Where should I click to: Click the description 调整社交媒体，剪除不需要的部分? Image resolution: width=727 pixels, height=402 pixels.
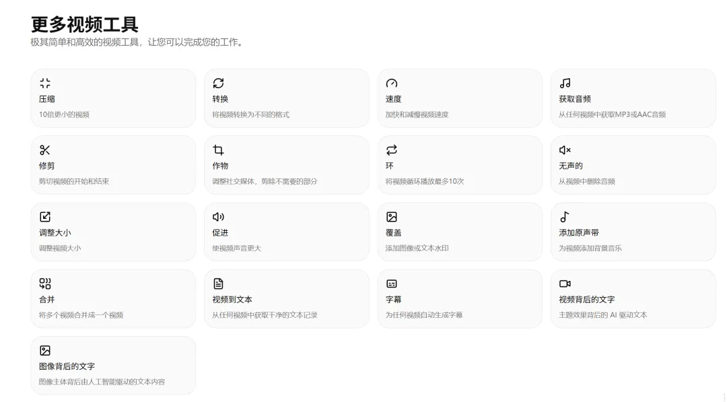tap(265, 181)
